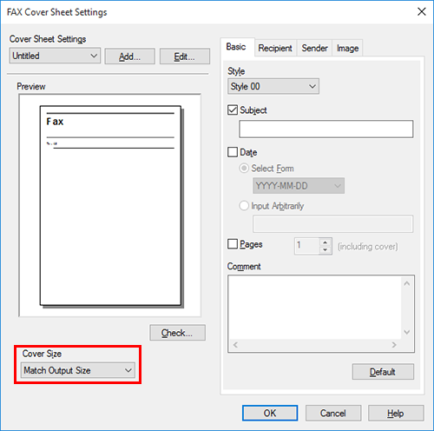The height and width of the screenshot is (431, 434).
Task: Open the Image tab
Action: pos(347,48)
